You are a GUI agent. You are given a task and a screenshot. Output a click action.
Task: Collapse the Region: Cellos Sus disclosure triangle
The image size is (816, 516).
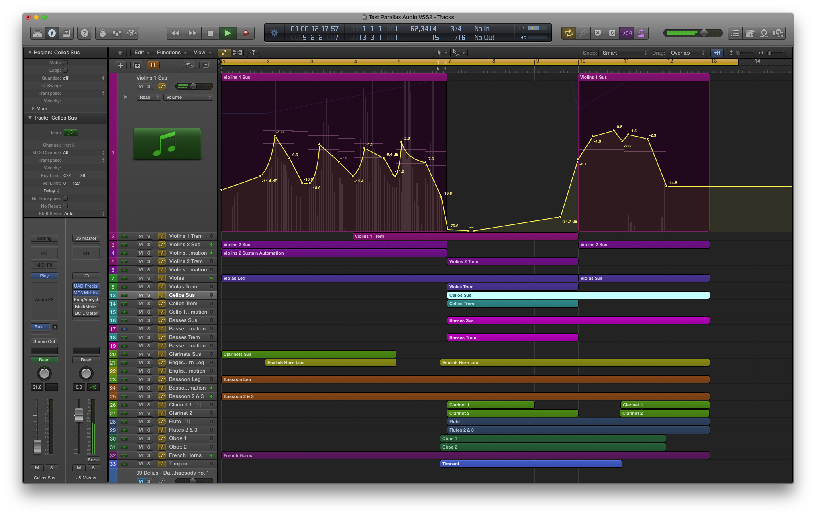pyautogui.click(x=29, y=52)
